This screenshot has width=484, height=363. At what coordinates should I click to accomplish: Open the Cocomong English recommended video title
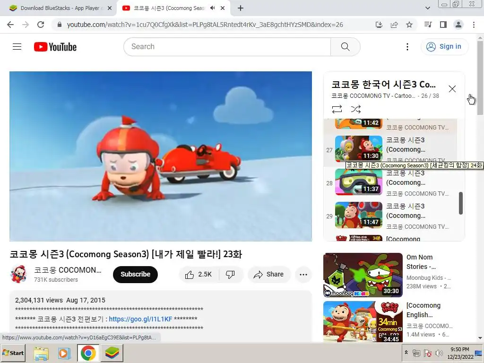click(x=423, y=310)
